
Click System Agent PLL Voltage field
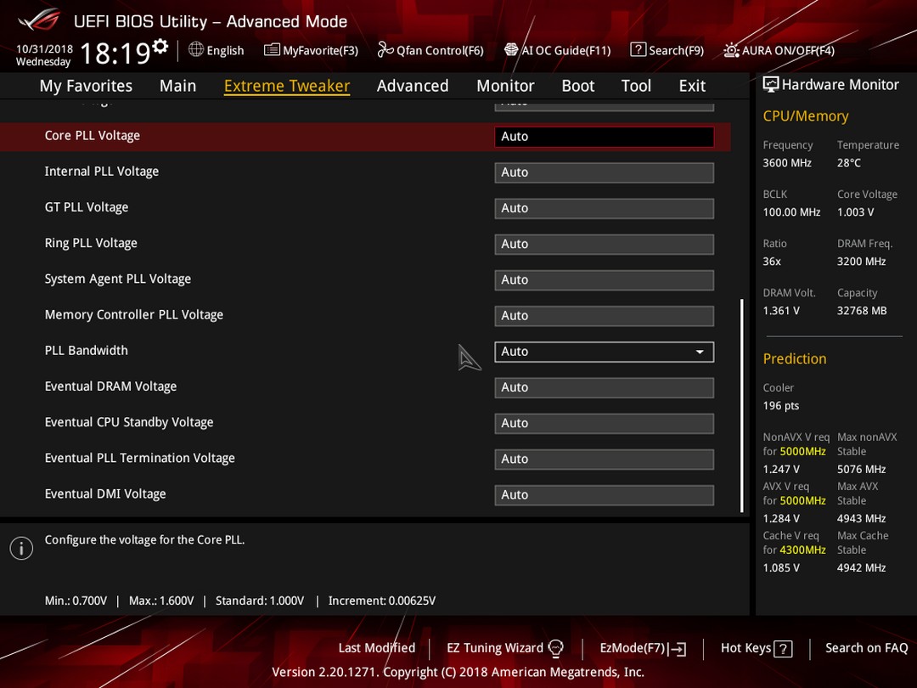(x=605, y=279)
